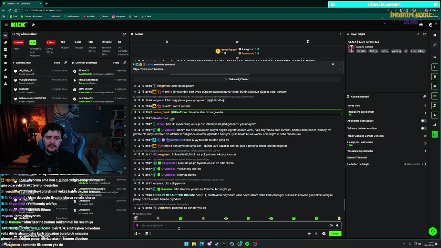Open the trophy icon in the left sidebar

pos(5,56)
